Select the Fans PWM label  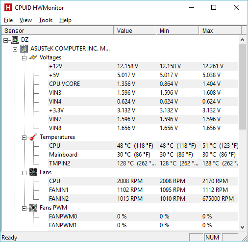click(53, 208)
